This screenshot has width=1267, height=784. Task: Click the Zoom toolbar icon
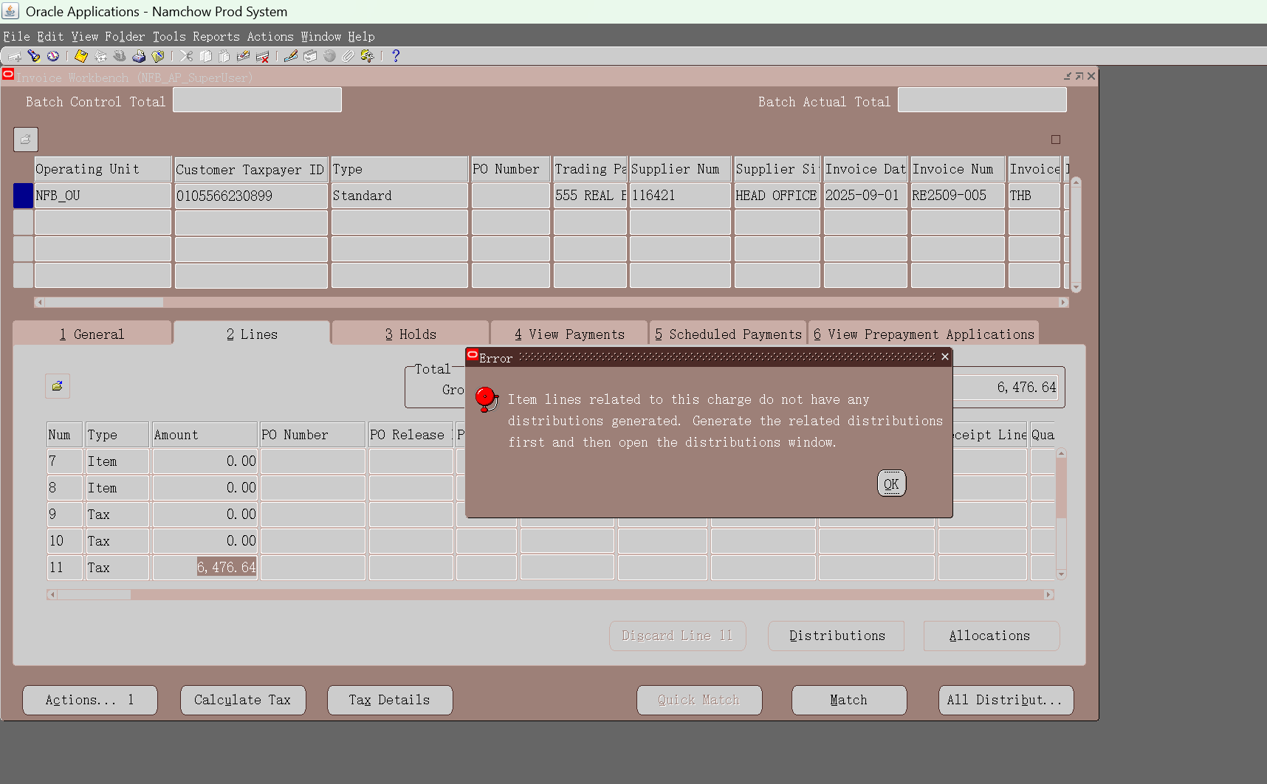click(310, 56)
